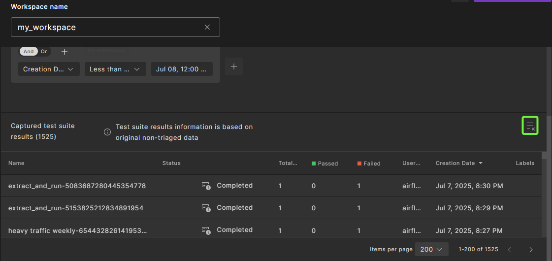The image size is (552, 261).
Task: Click status details icon for extract_and_run-5083687280445354778
Action: 206,186
